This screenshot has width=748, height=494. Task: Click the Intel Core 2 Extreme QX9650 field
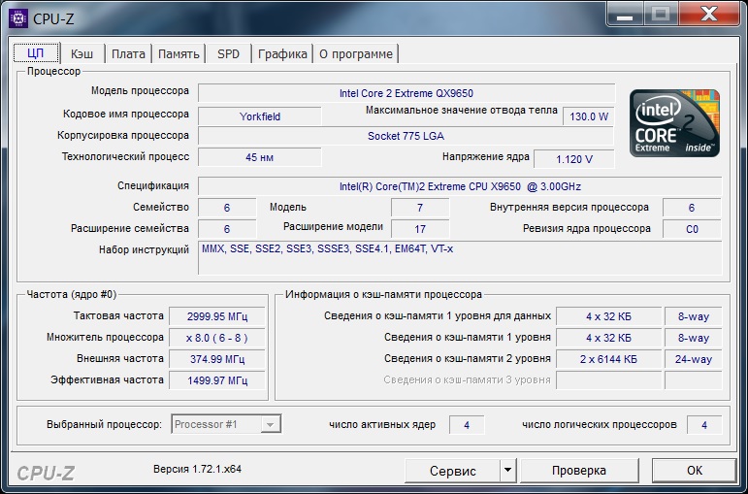[x=407, y=93]
